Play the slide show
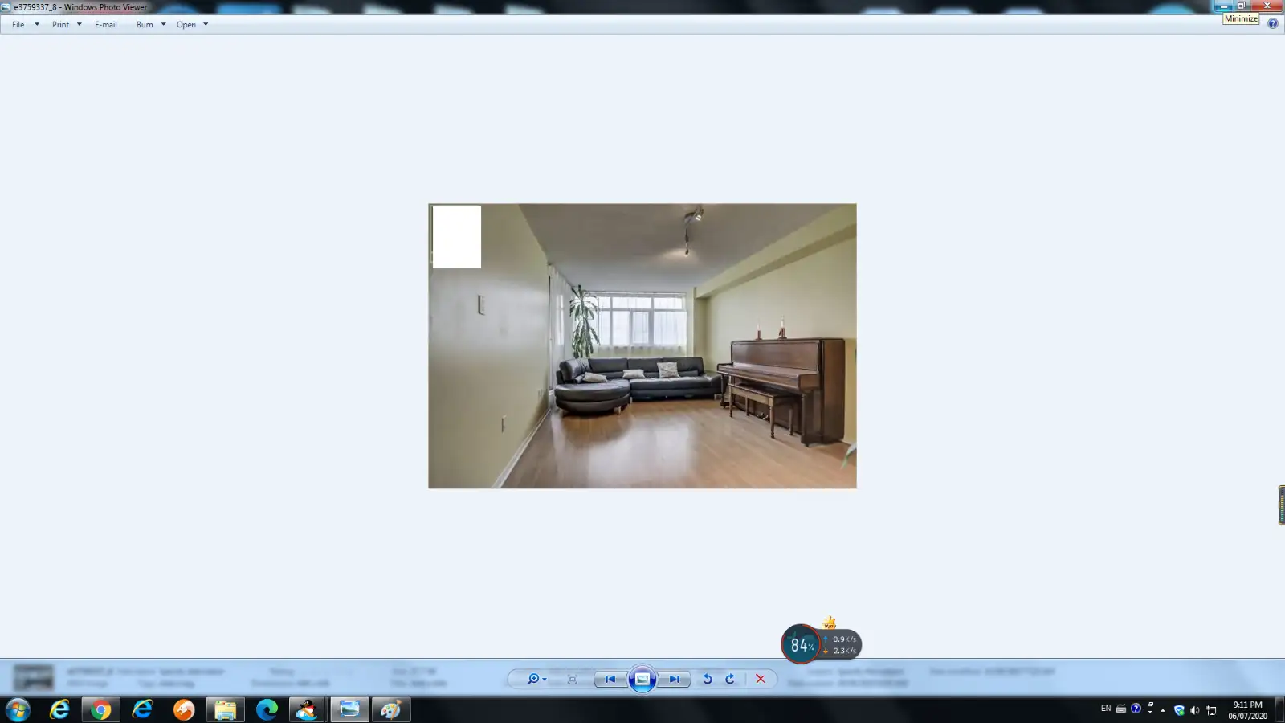Screen dimensions: 1285x723 pos(642,679)
